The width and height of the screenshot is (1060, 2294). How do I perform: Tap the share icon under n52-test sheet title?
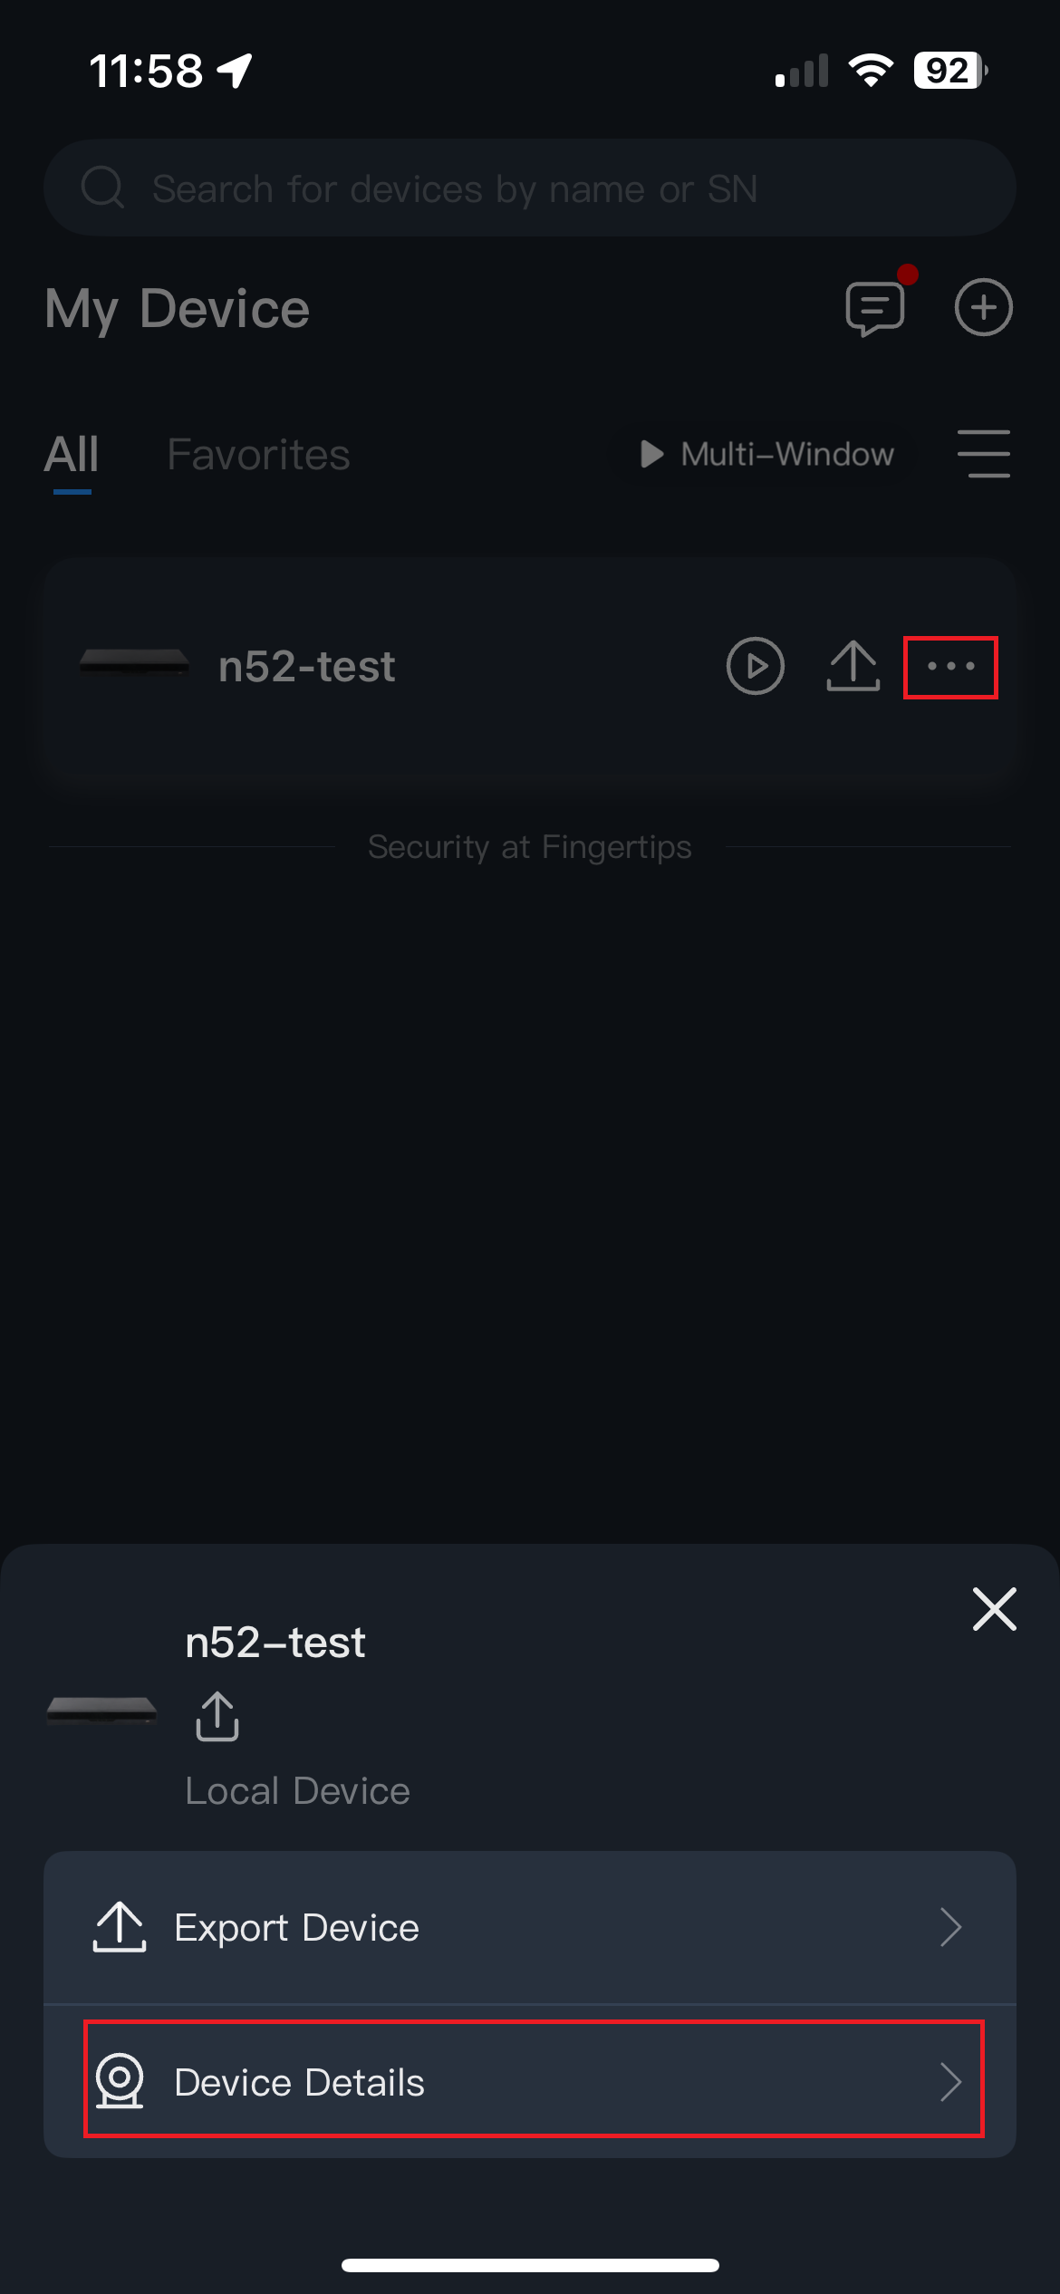tap(217, 1716)
